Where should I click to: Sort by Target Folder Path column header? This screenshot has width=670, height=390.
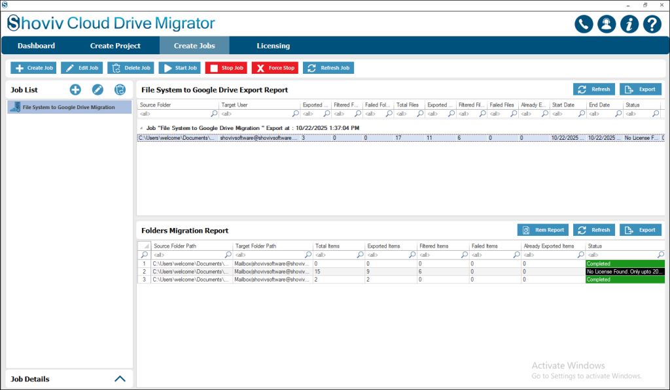click(273, 246)
